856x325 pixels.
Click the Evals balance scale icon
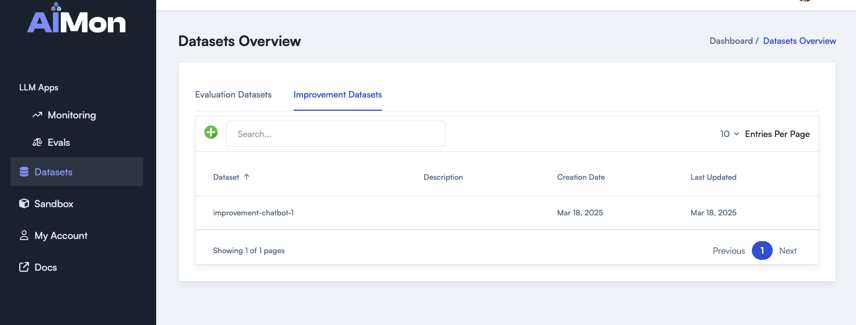[37, 142]
